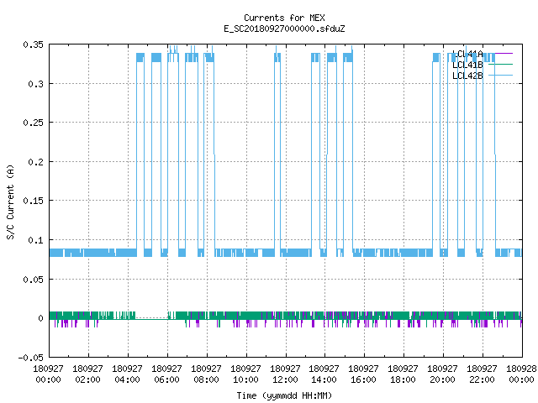Click y-axis tick value 0.1

35,240
